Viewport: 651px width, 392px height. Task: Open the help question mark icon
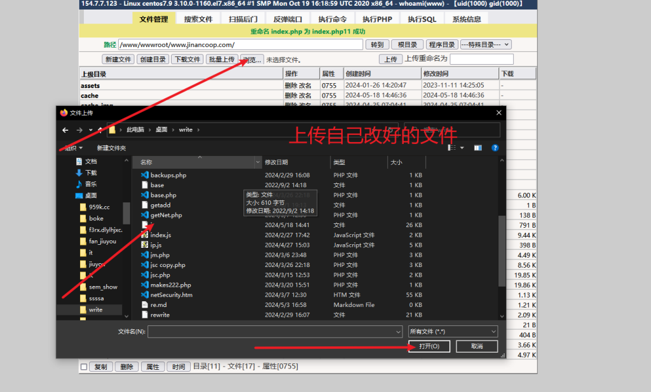(495, 148)
